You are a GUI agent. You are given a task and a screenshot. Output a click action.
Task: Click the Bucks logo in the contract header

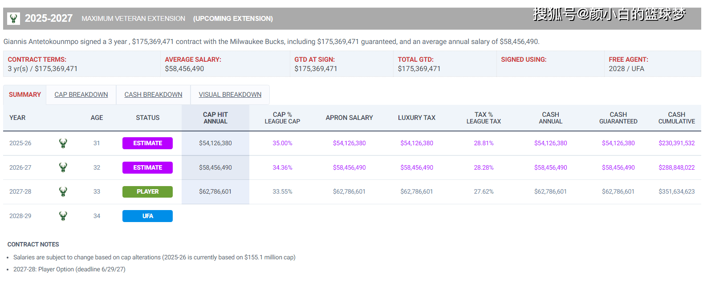tap(14, 18)
